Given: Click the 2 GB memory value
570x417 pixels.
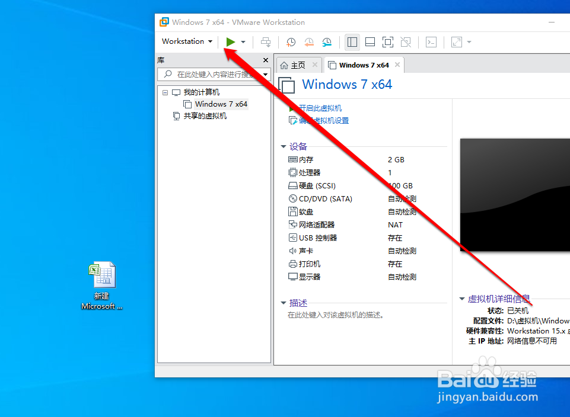Looking at the screenshot, I should point(396,160).
